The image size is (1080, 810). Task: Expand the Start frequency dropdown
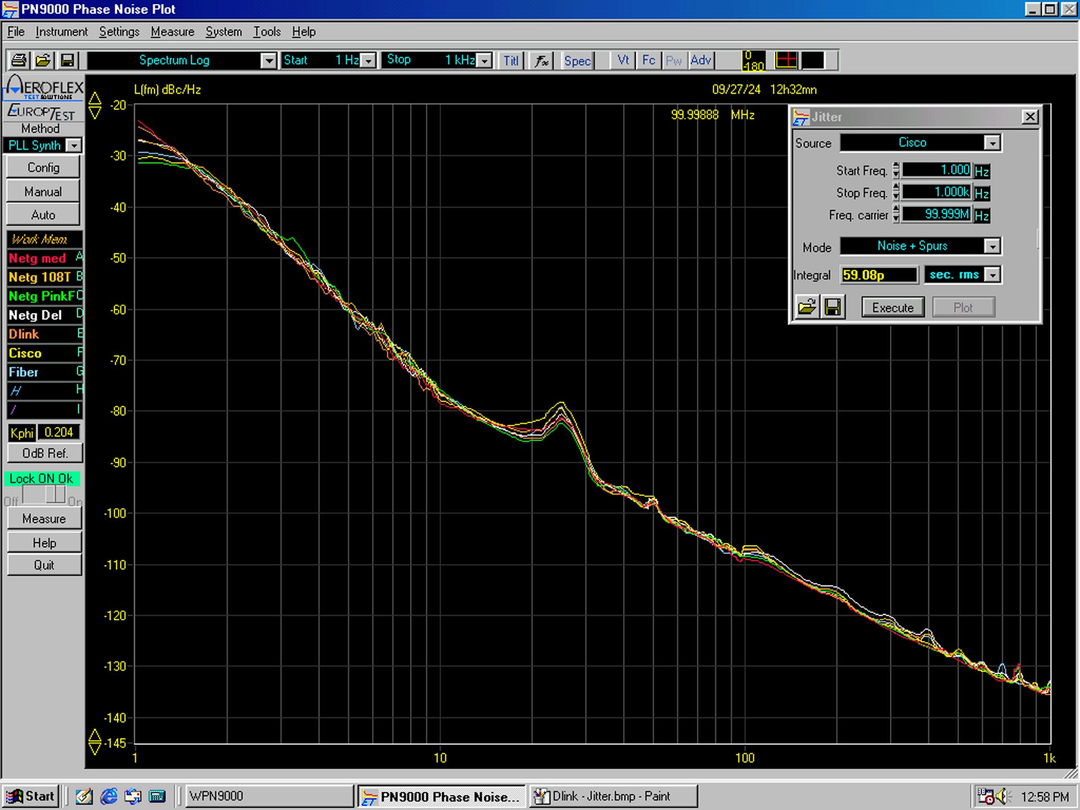368,60
